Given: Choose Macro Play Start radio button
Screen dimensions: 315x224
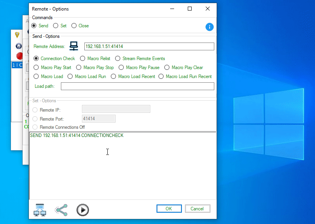Looking at the screenshot, I should 37,68.
